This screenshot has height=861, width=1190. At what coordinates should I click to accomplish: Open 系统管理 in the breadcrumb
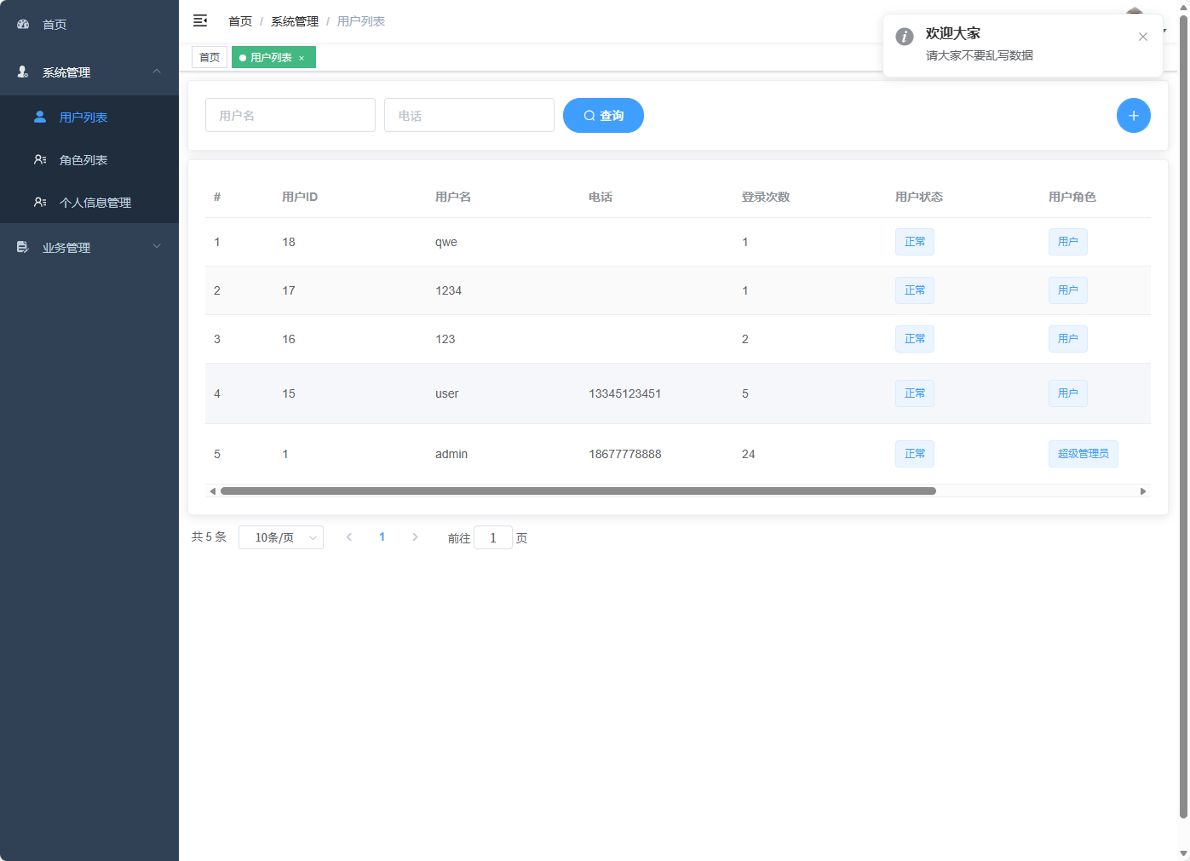[x=294, y=20]
